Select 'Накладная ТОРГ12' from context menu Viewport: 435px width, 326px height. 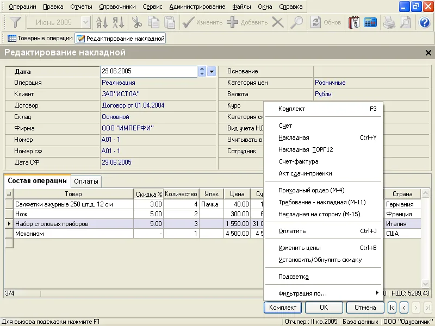pyautogui.click(x=306, y=149)
